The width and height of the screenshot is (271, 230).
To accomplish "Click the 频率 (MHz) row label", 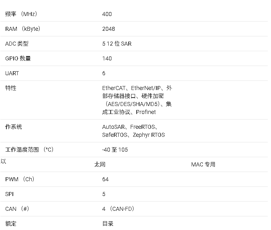I will click(21, 14).
